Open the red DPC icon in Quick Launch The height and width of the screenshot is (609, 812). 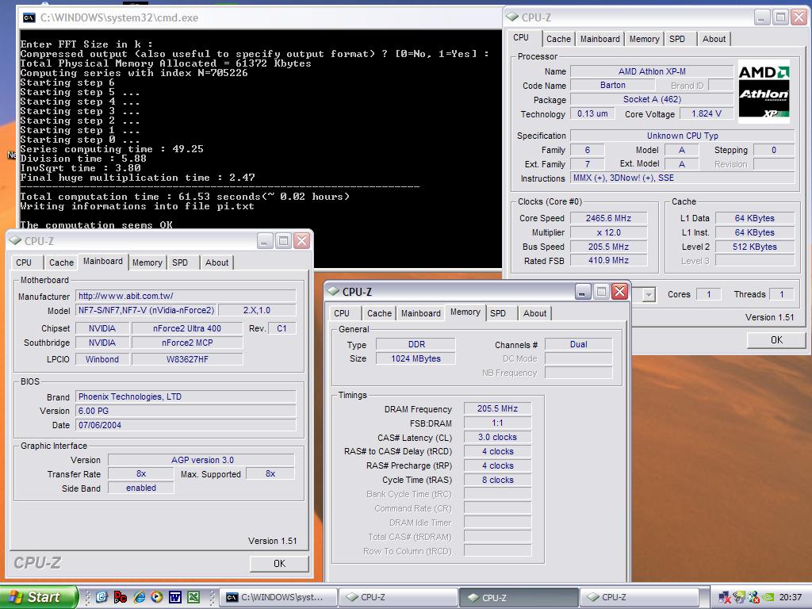click(x=121, y=597)
